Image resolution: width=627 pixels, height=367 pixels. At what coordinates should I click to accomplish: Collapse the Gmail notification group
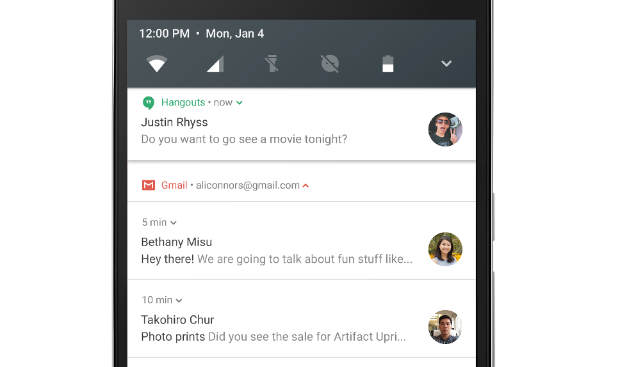point(306,186)
